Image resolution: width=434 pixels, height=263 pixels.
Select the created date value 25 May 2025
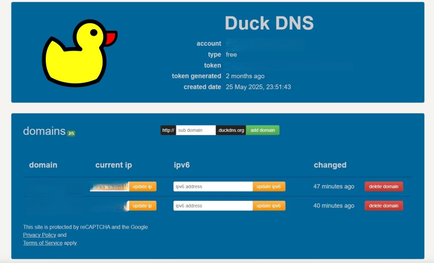pos(258,87)
